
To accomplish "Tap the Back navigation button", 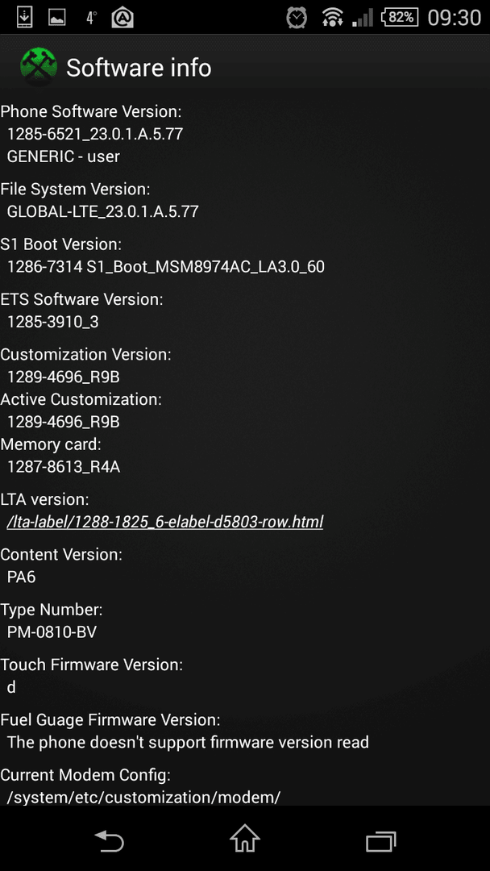I will click(x=110, y=840).
